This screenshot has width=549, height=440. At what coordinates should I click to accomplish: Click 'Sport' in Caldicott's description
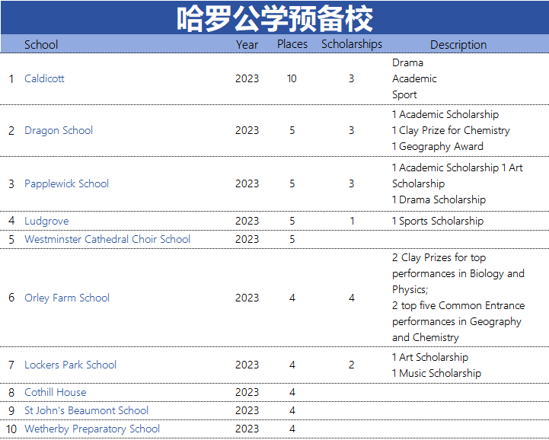404,95
